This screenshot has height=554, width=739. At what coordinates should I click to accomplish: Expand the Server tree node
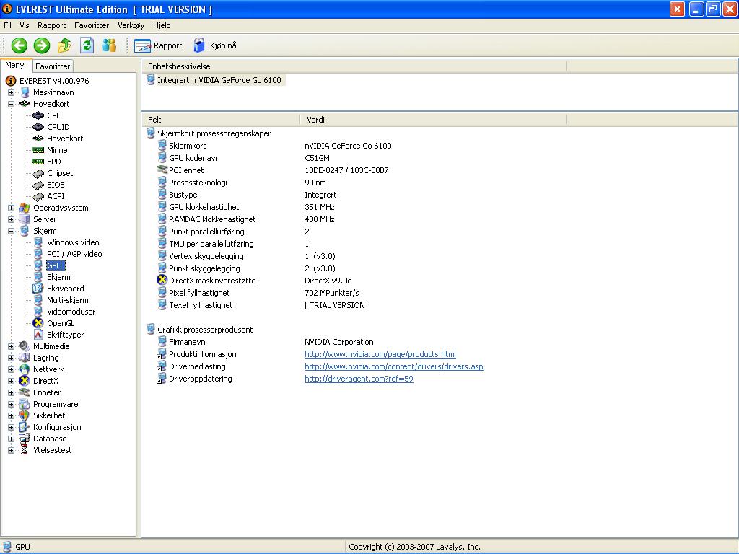pyautogui.click(x=11, y=219)
